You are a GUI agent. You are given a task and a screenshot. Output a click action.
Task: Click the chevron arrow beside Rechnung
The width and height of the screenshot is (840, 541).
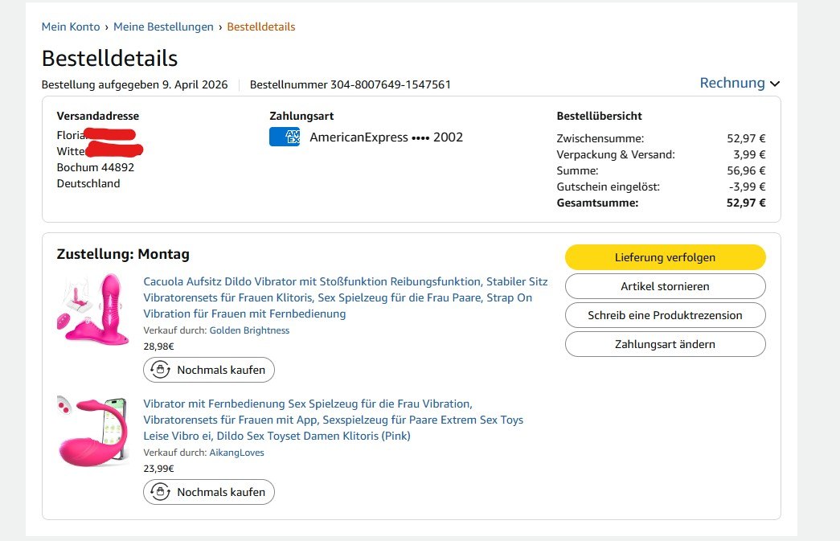pos(775,84)
